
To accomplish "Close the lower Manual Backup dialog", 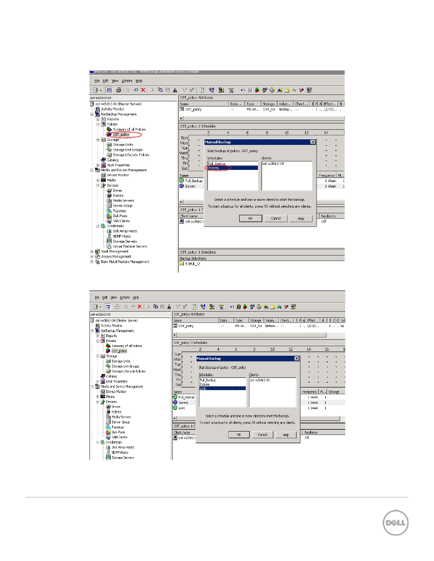I will [297, 358].
